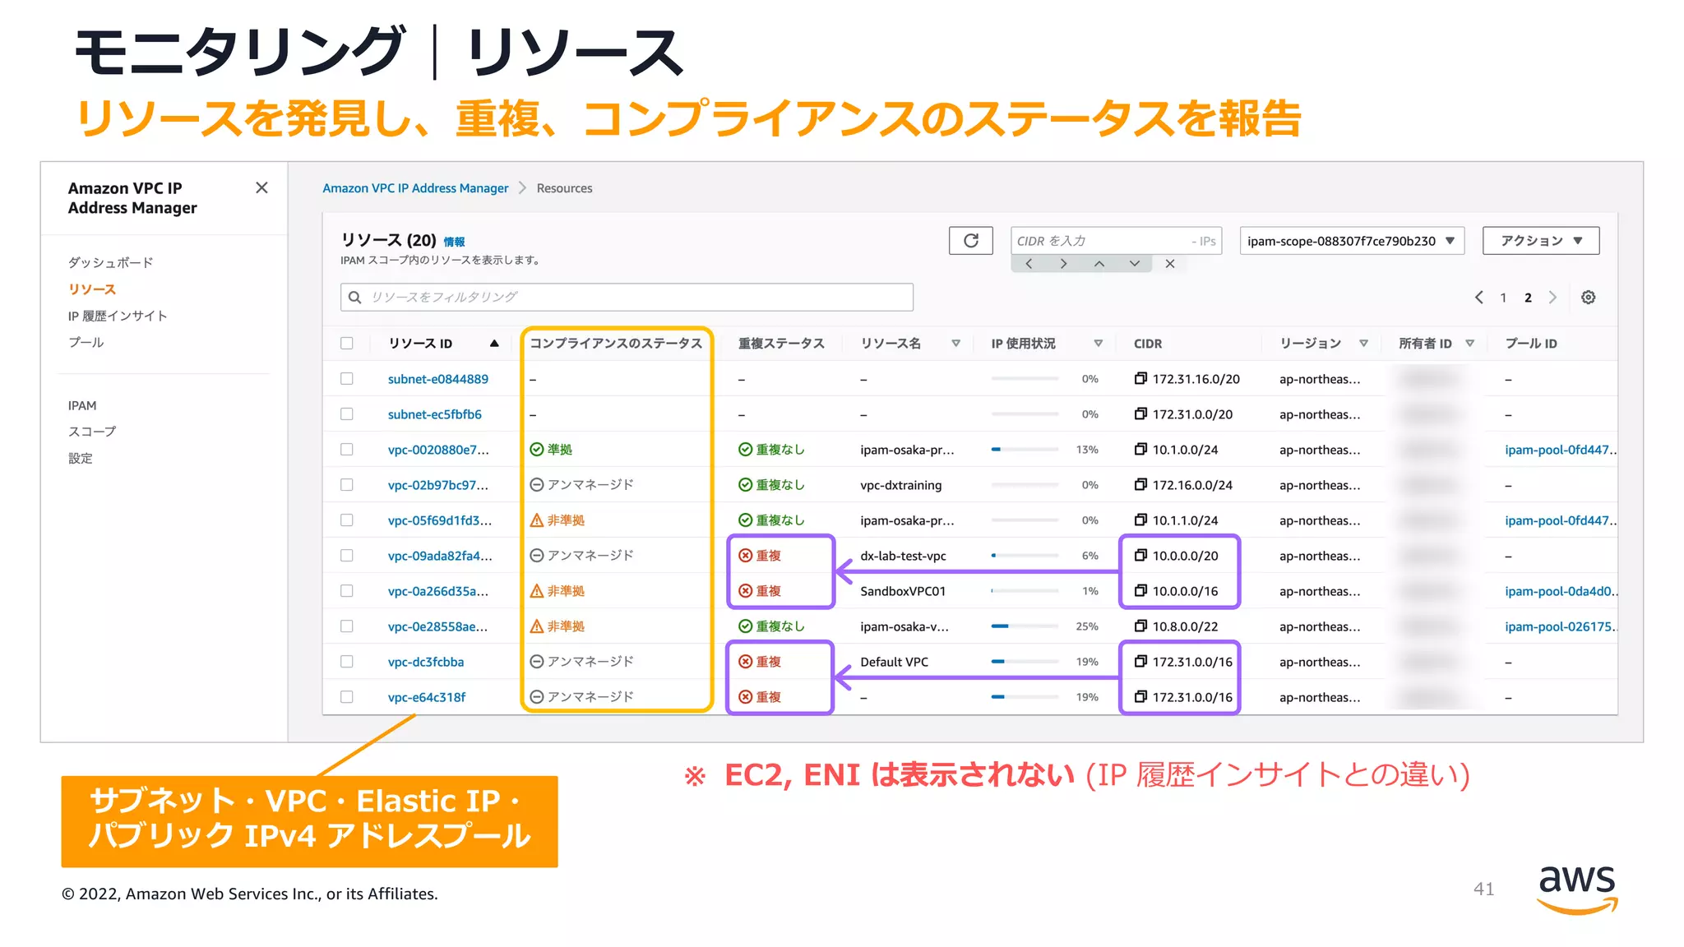Copy CIDR 10.0.0.0/16 icon
Image resolution: width=1684 pixels, height=947 pixels.
click(x=1140, y=590)
